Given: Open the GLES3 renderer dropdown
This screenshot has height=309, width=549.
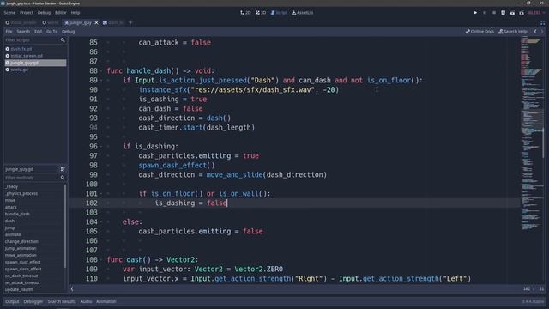Looking at the screenshot, I should [x=536, y=13].
